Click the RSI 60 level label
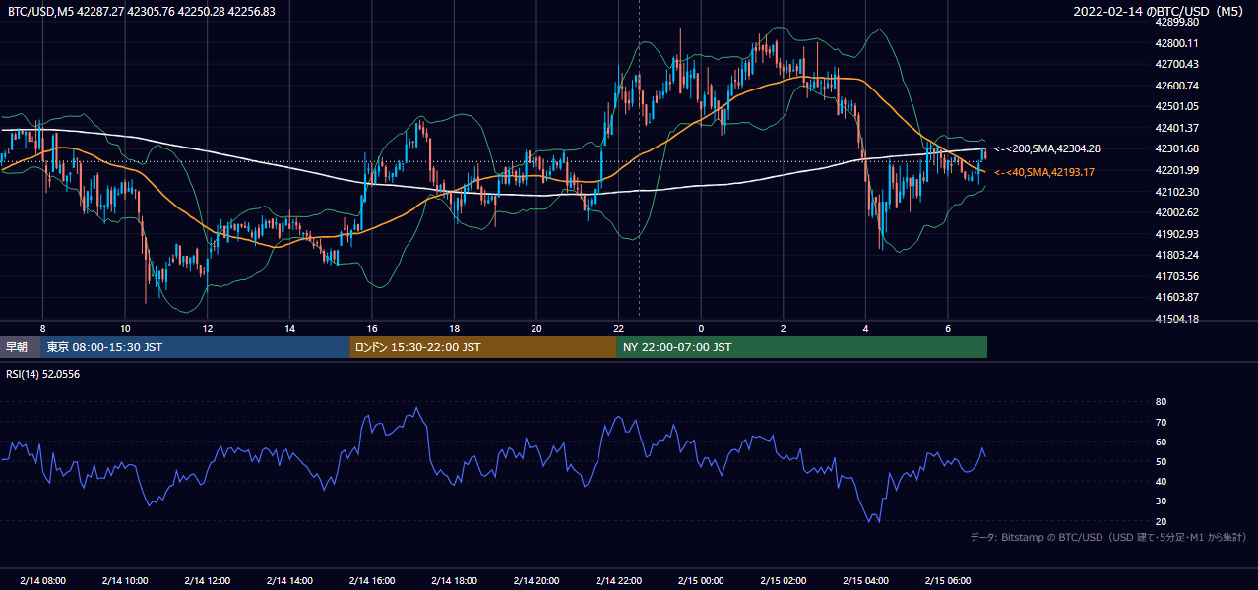1258x590 pixels. pos(1161,442)
